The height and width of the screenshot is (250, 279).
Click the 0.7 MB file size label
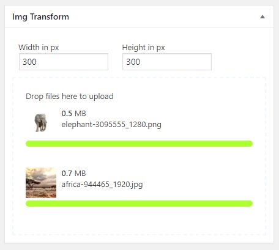(73, 174)
